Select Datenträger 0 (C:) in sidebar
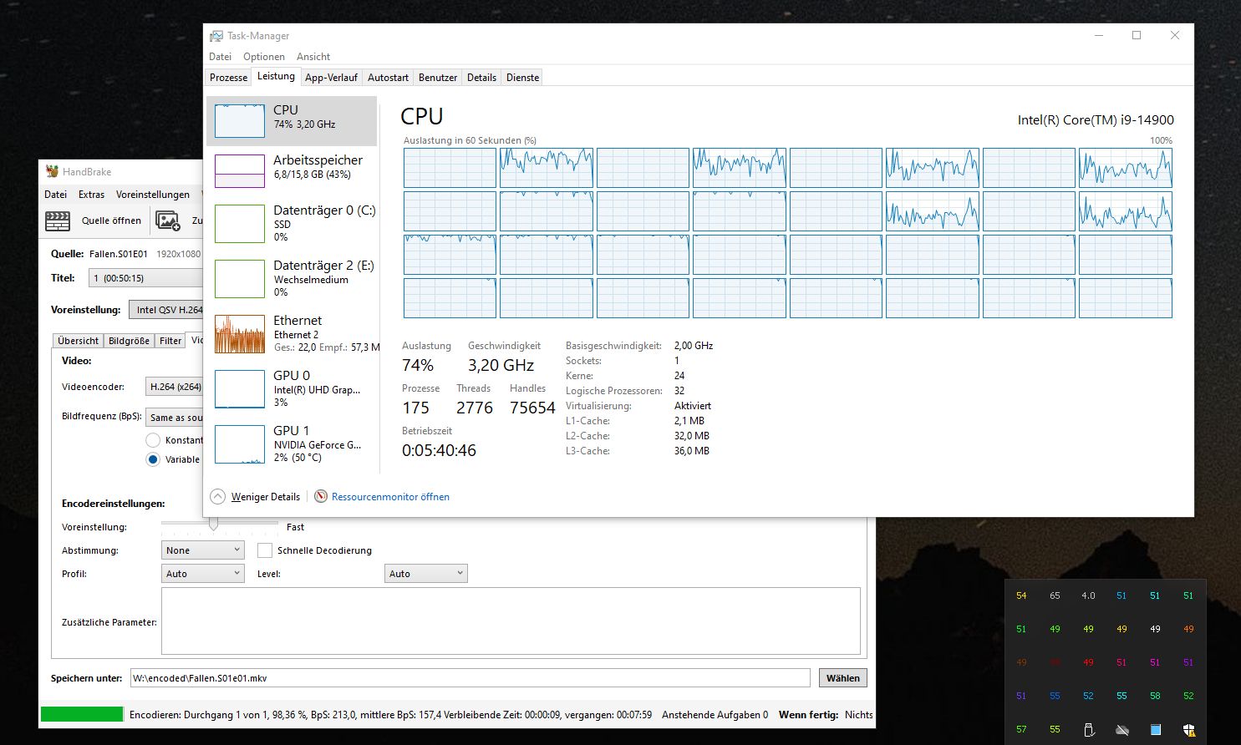Screen dimensions: 1241x745 (292, 223)
